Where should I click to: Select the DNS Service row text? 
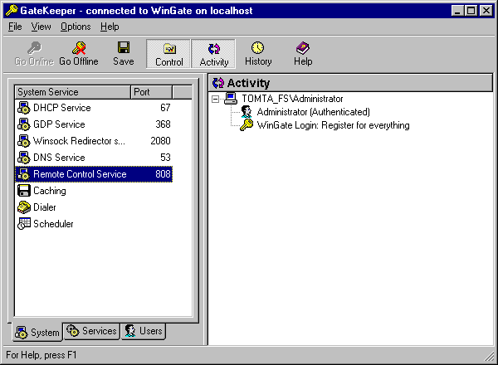[x=59, y=158]
